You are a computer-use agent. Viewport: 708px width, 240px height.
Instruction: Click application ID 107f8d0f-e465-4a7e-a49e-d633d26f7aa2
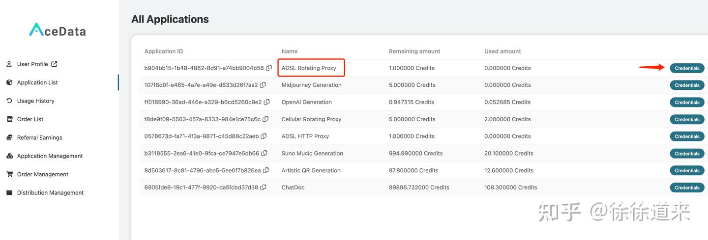[201, 85]
